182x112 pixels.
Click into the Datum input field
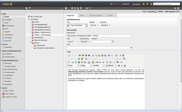pyautogui.click(x=102, y=42)
